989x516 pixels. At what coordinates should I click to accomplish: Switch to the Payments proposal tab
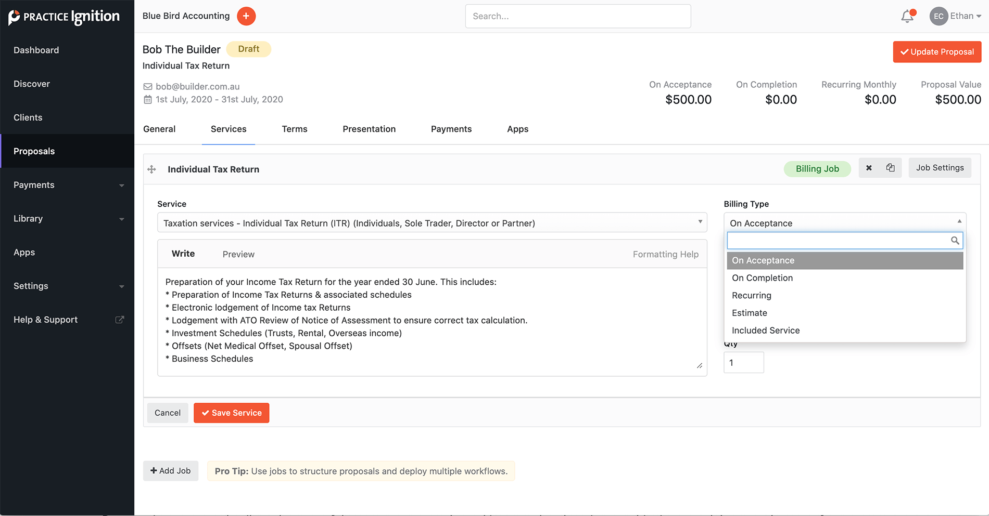[451, 129]
